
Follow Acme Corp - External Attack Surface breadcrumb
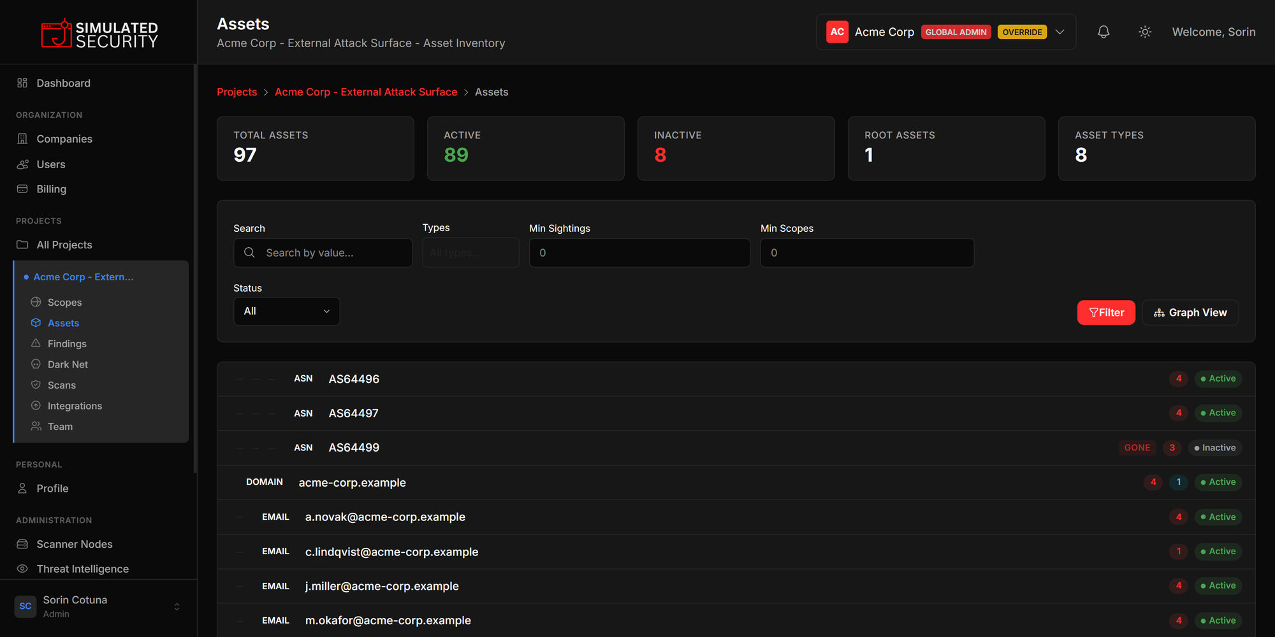366,92
